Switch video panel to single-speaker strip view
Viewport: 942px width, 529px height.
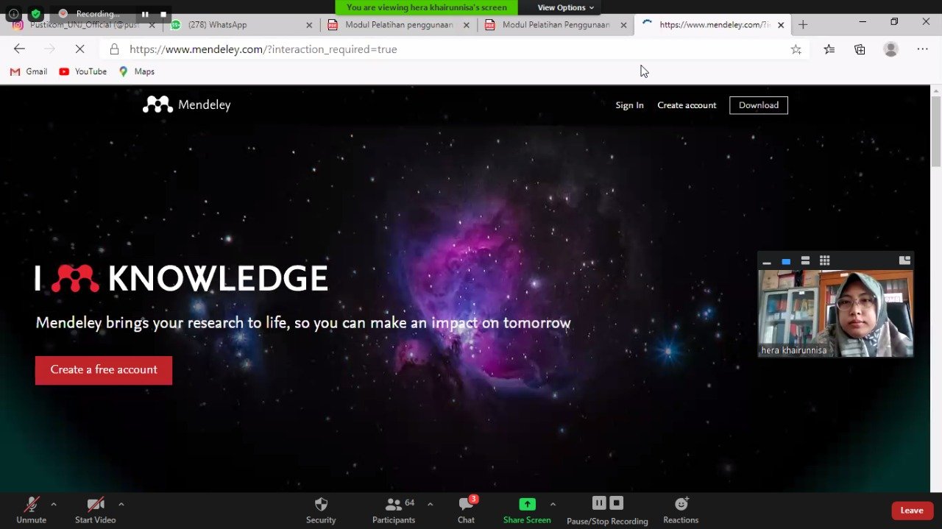tap(786, 261)
